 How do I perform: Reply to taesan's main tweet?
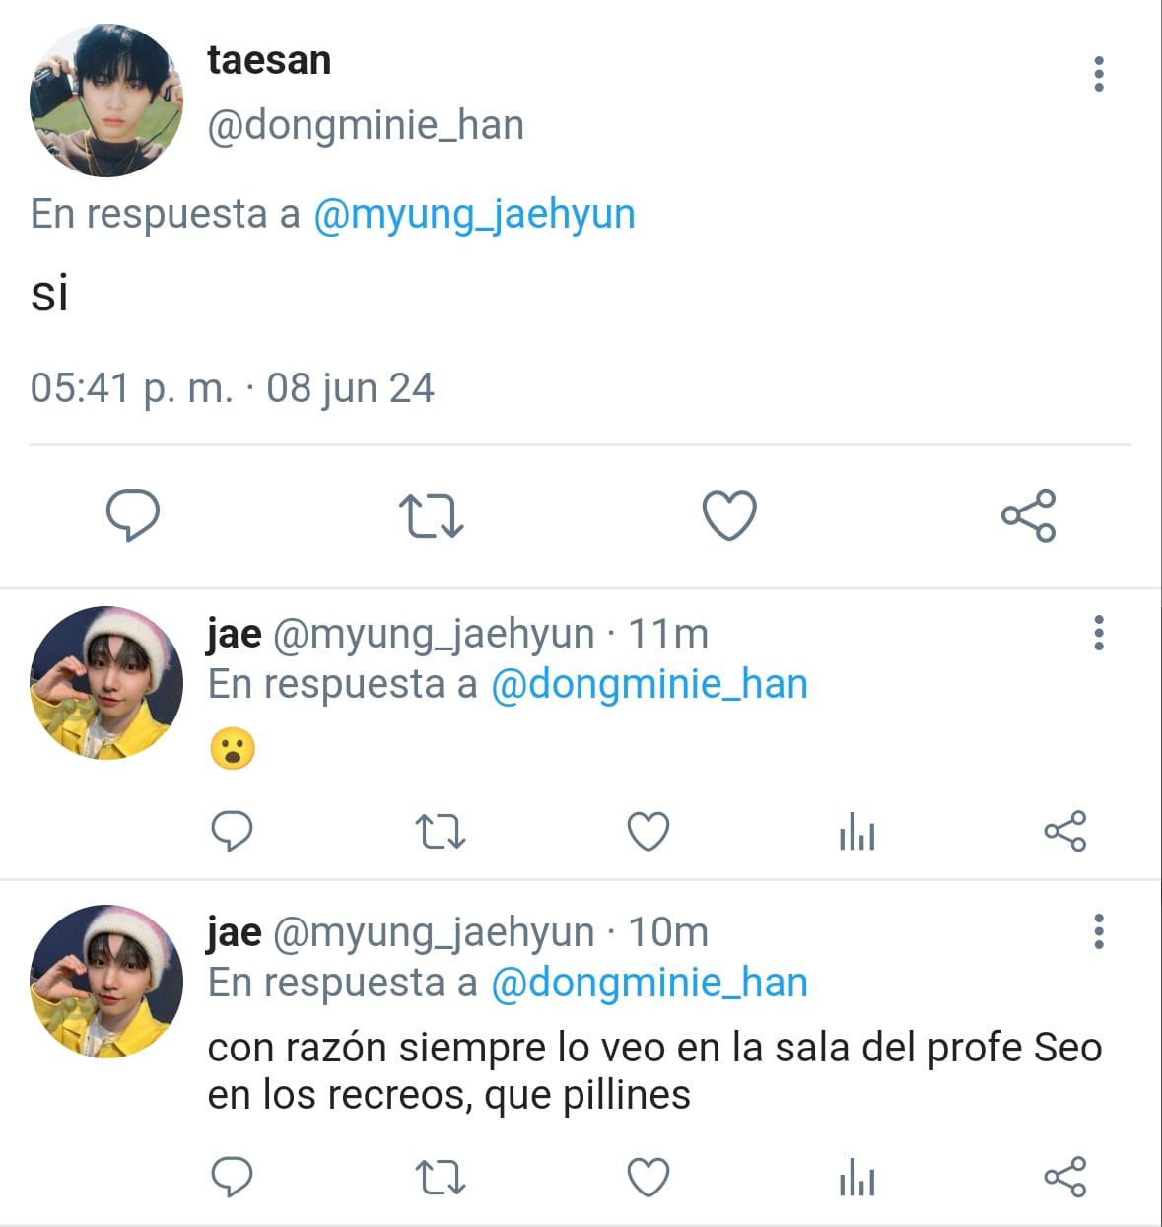pyautogui.click(x=133, y=514)
